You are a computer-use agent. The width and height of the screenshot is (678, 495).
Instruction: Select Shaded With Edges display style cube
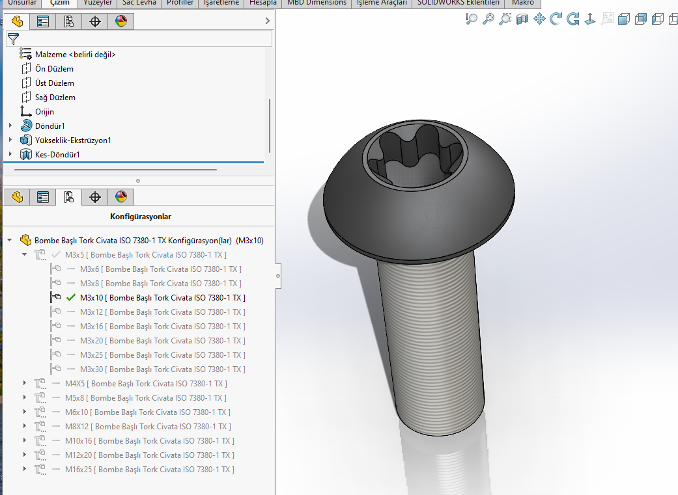(624, 20)
